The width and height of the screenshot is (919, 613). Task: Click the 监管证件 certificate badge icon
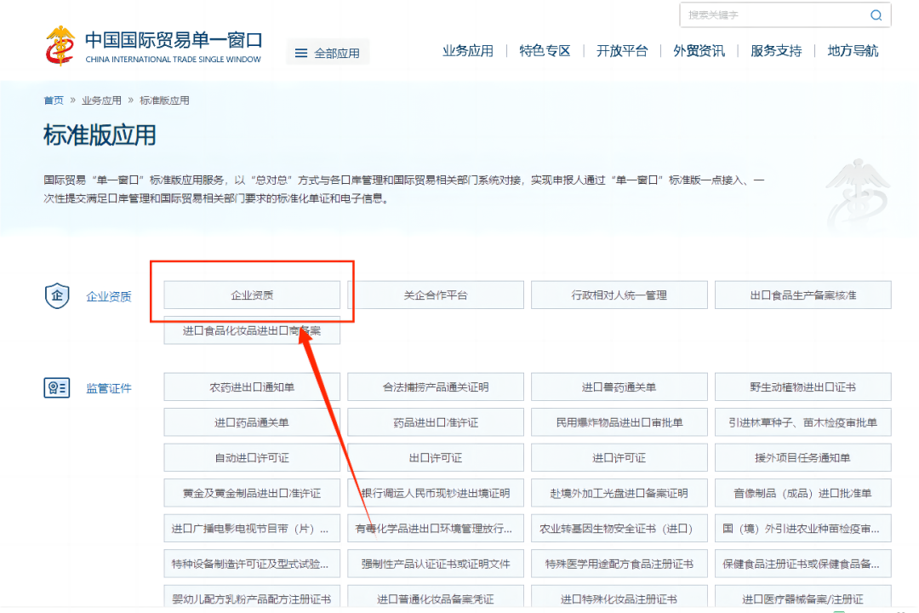point(57,387)
